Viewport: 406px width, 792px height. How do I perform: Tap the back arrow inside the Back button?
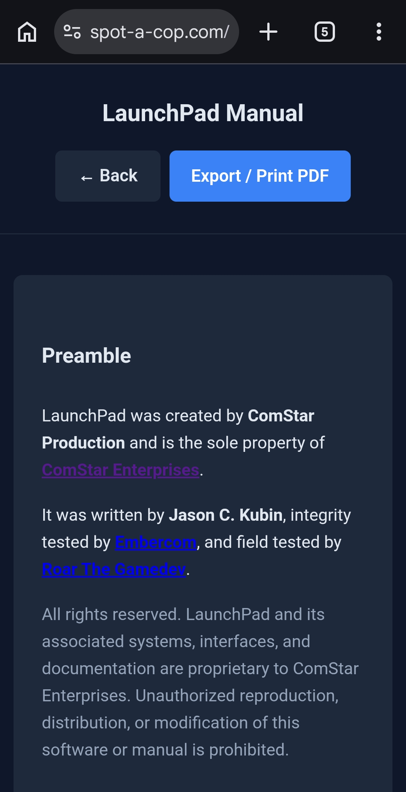[x=86, y=176]
